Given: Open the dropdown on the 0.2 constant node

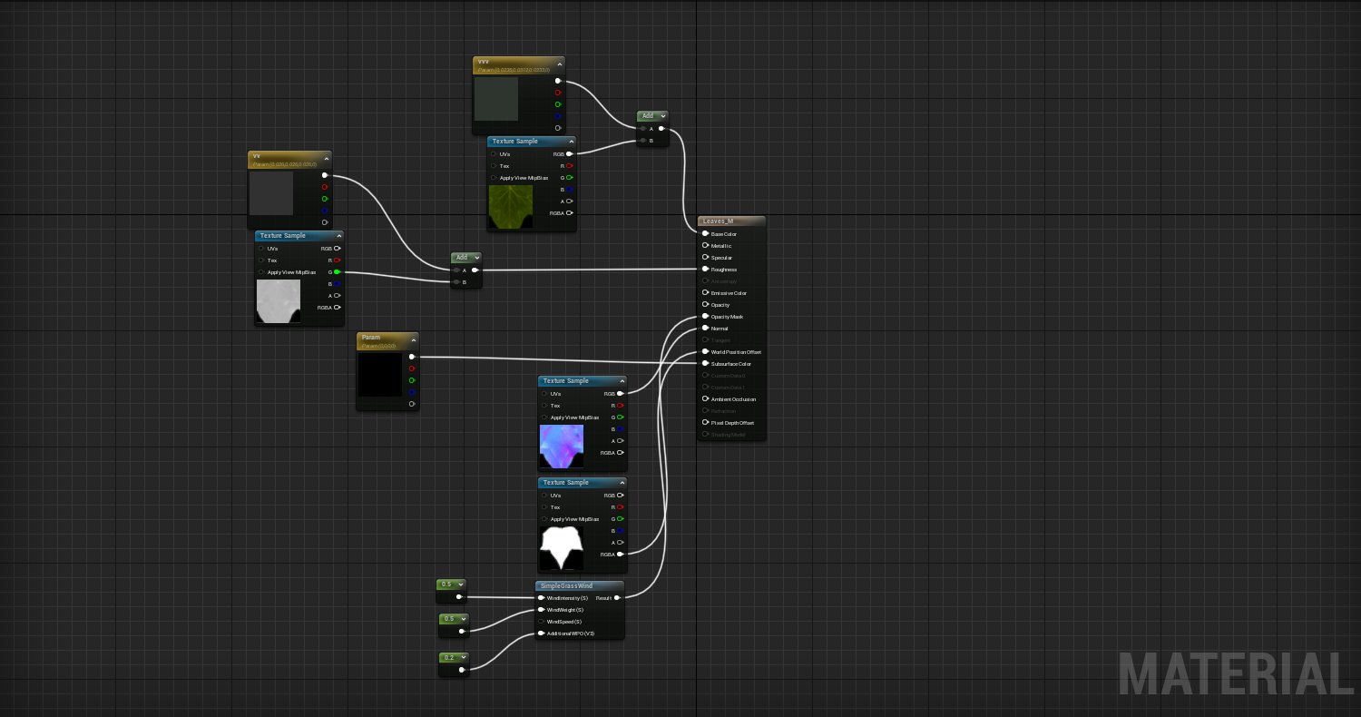Looking at the screenshot, I should coord(462,657).
